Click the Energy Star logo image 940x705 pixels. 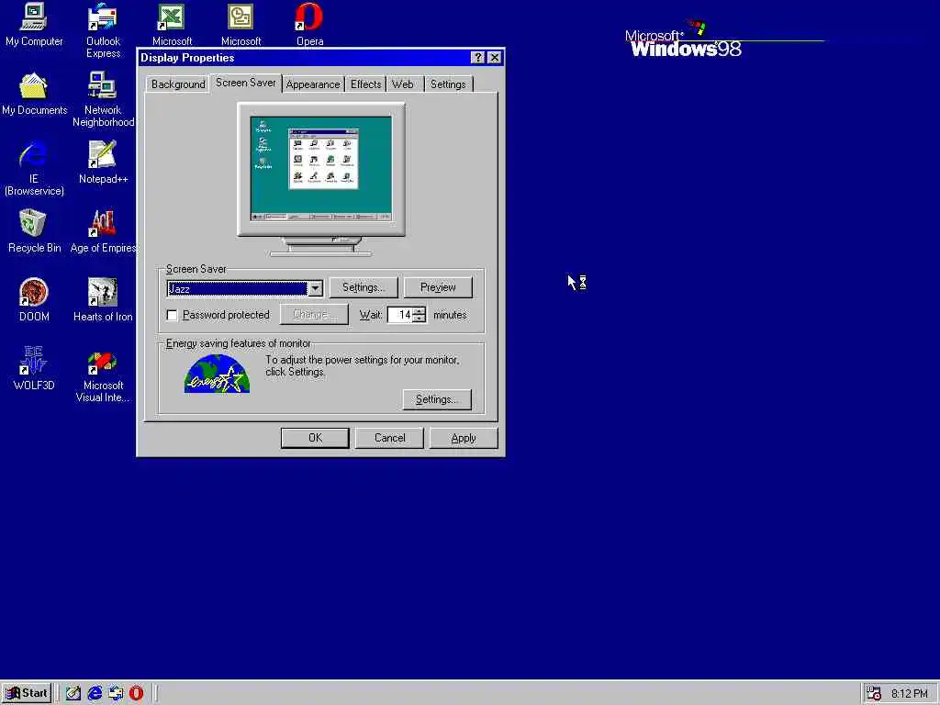[217, 374]
